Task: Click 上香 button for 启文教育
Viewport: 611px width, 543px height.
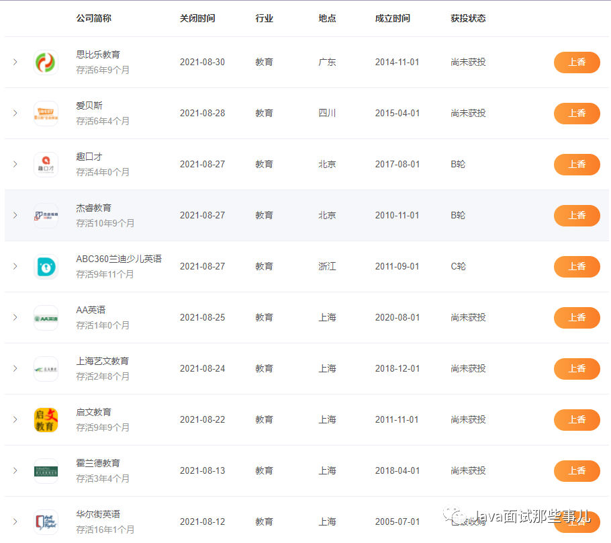Action: 577,420
